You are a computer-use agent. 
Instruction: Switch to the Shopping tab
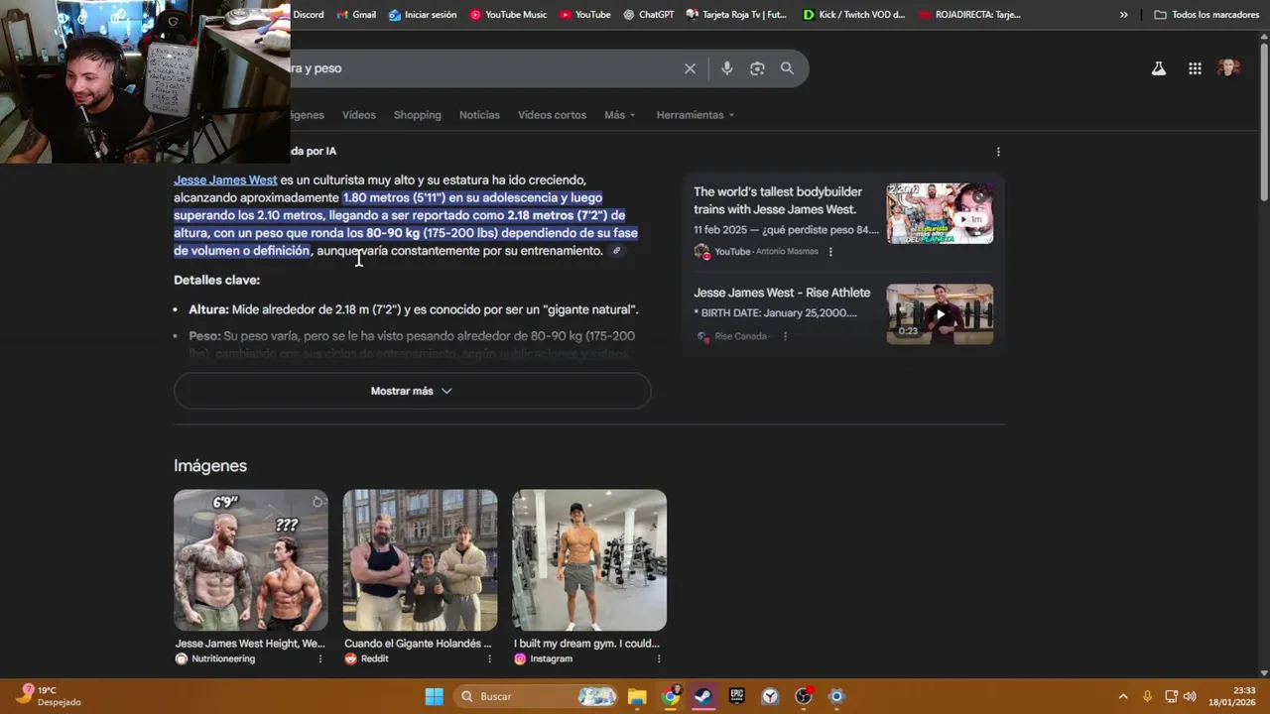coord(417,115)
